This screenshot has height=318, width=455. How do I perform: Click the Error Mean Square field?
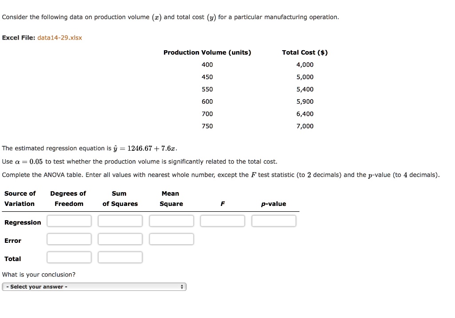pyautogui.click(x=171, y=239)
